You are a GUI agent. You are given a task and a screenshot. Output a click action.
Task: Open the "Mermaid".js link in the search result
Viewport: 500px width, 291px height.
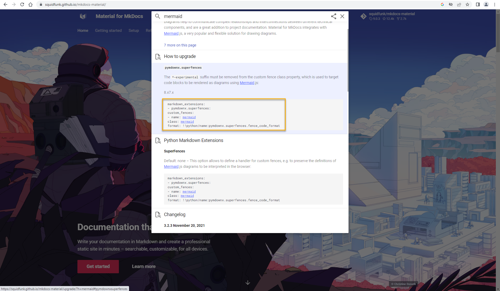click(x=171, y=33)
